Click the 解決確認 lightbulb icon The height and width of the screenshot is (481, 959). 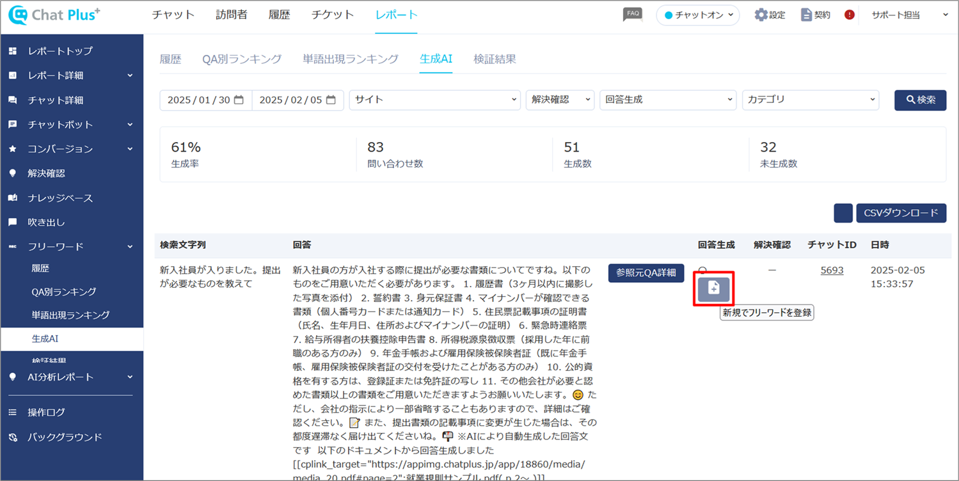pos(12,173)
